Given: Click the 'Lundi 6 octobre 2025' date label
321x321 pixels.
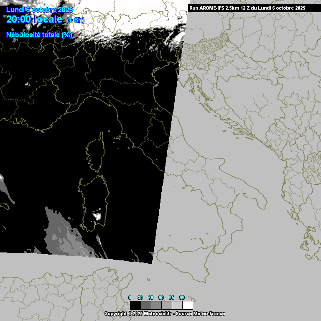Looking at the screenshot, I should coord(40,10).
